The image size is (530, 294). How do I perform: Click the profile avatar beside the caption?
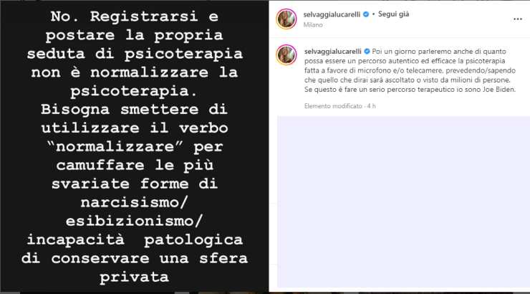pos(286,54)
